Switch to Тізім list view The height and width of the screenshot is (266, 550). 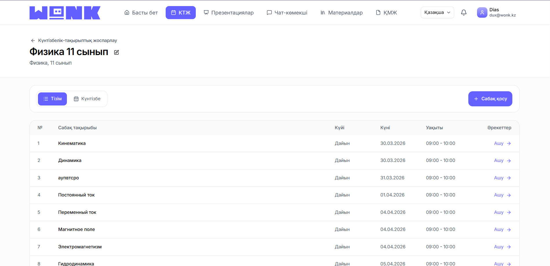coord(52,99)
